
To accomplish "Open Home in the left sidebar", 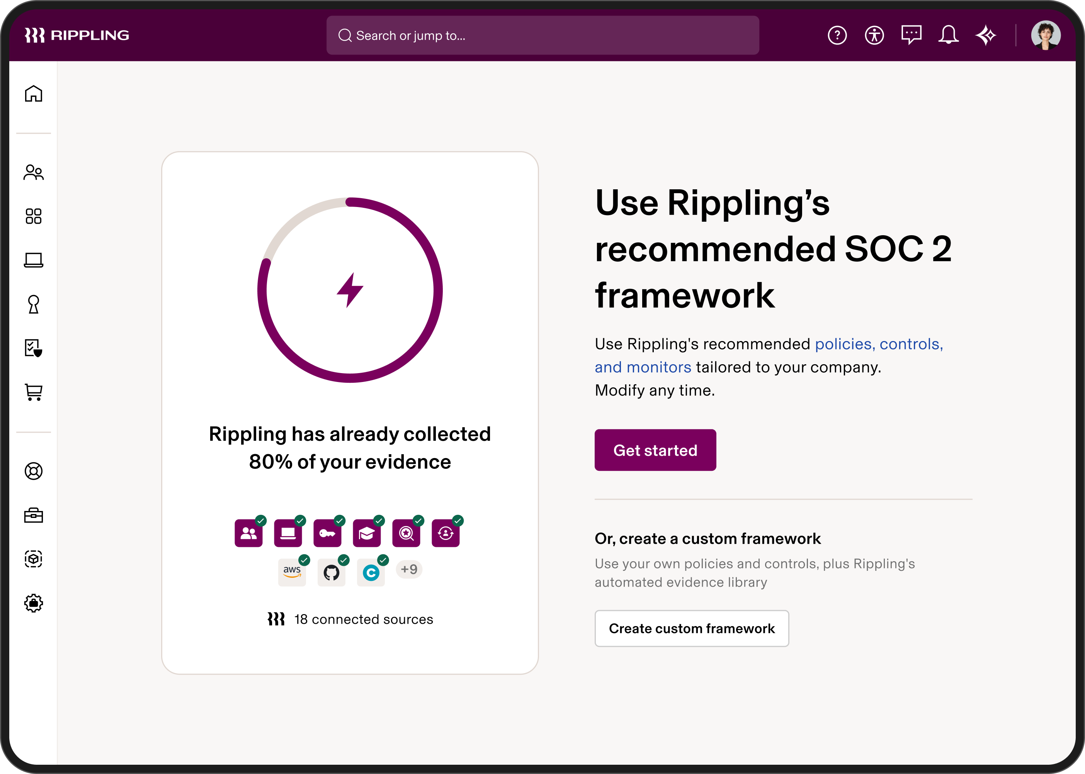I will point(33,94).
